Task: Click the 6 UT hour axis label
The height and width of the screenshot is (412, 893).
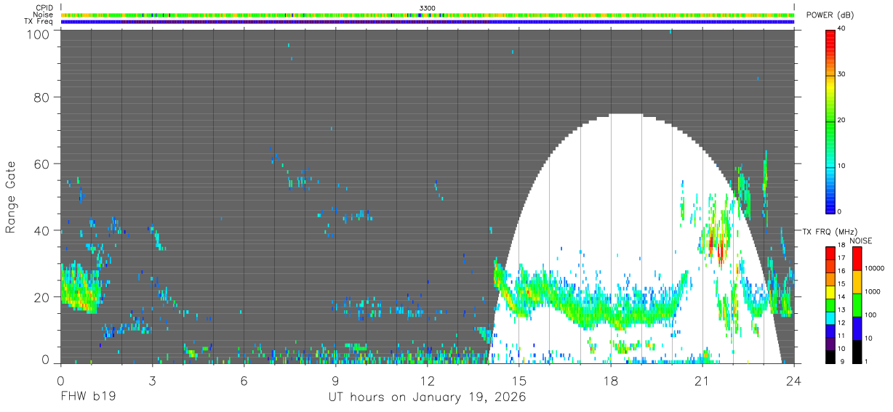Action: coord(244,380)
